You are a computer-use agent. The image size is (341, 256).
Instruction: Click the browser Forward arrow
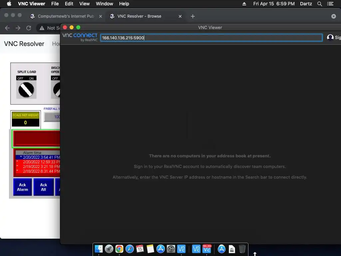point(18,28)
